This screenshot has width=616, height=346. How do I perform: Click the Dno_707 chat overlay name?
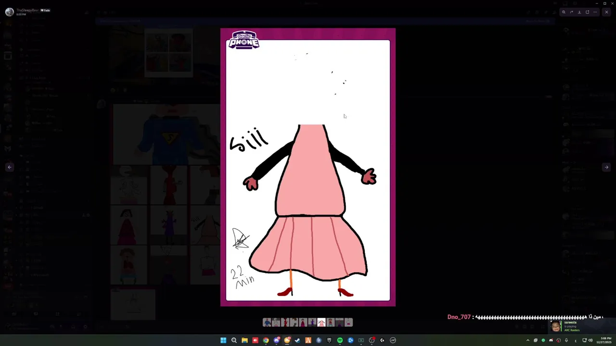tap(459, 317)
